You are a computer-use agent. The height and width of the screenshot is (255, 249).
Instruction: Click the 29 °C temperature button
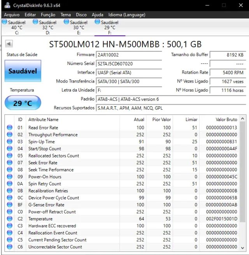[23, 103]
